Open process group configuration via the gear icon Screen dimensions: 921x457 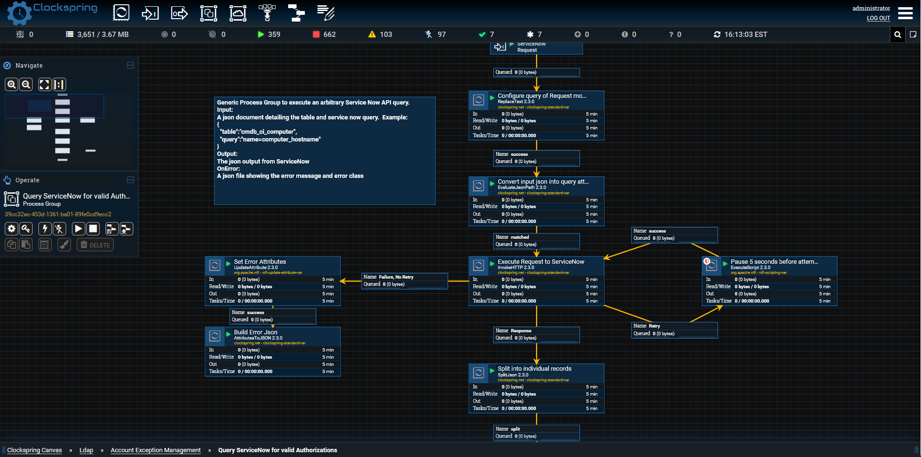tap(11, 229)
